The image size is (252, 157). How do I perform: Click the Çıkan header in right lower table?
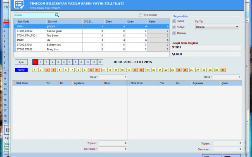point(231,83)
